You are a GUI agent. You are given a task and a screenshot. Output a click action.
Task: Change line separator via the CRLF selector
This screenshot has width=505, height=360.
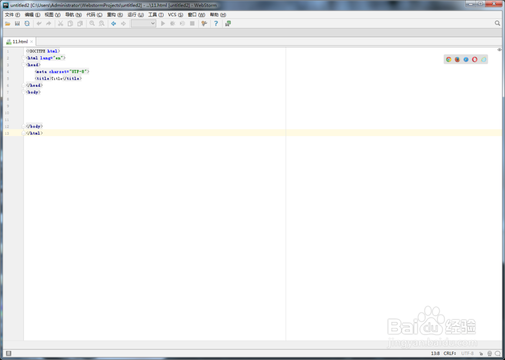pos(450,353)
